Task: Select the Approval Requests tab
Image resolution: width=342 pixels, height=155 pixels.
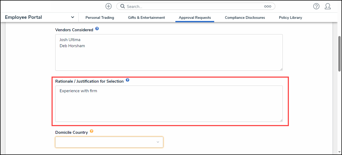Action: coord(195,17)
